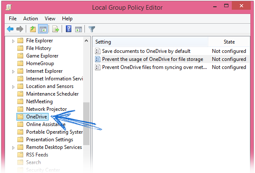Open the Help menu
Image resolution: width=255 pixels, height=173 pixels.
pos(67,19)
